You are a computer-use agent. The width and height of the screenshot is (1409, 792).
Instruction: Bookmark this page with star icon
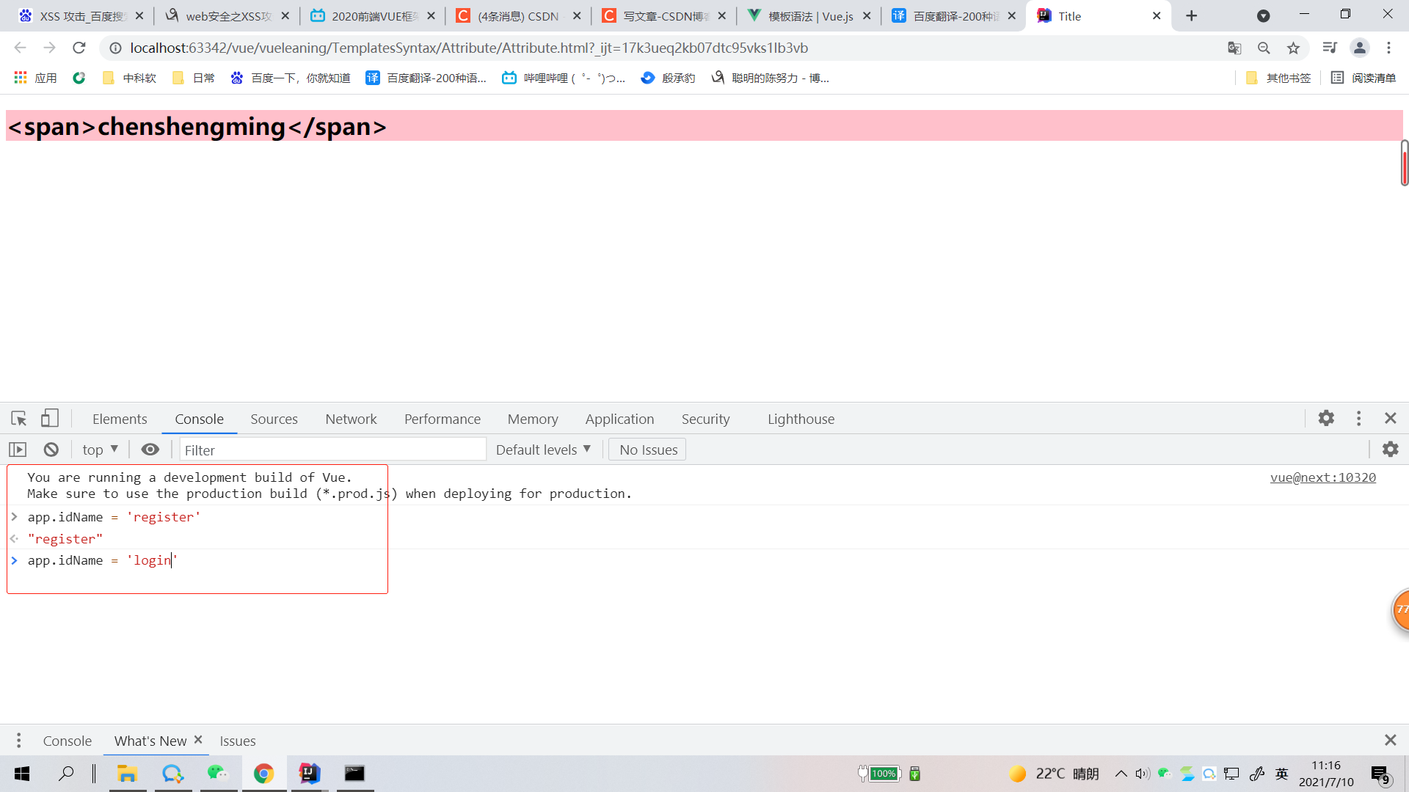point(1293,48)
